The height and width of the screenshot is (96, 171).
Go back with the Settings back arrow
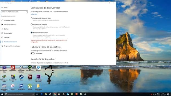2,3
